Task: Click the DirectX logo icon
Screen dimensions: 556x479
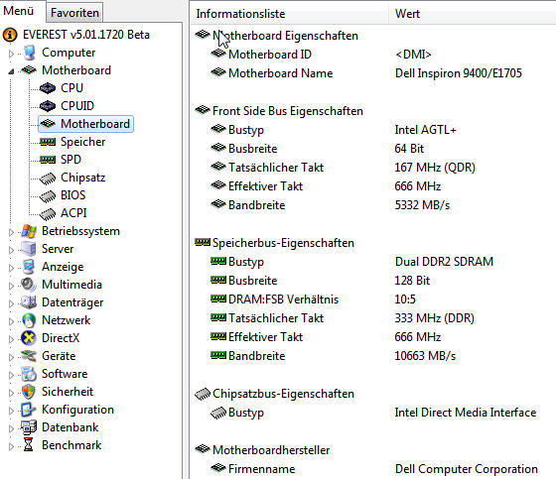Action: click(x=29, y=338)
